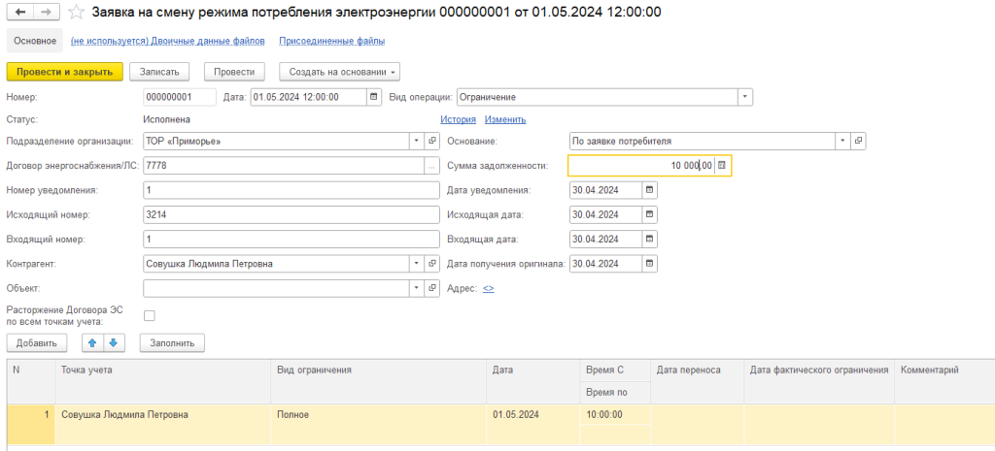Open the Присоединенные файлы tab

point(331,41)
